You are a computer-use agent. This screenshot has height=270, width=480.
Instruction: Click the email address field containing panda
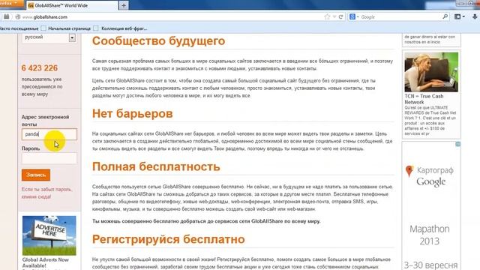[x=49, y=134]
